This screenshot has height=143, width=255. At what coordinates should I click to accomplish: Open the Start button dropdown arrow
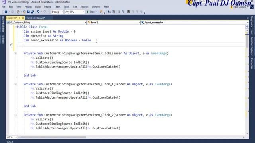coord(96,12)
